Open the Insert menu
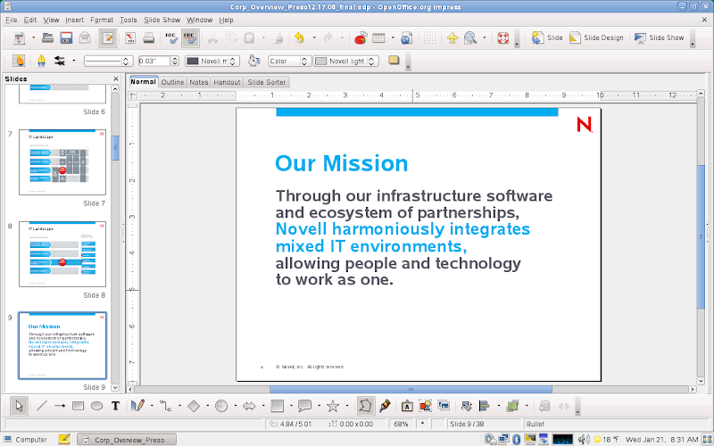 [x=74, y=20]
